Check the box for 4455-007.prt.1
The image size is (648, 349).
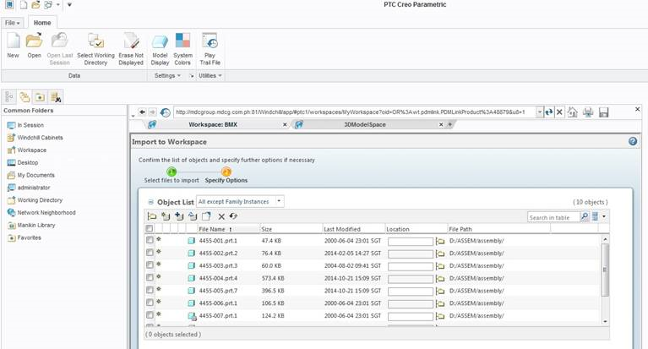pyautogui.click(x=150, y=315)
